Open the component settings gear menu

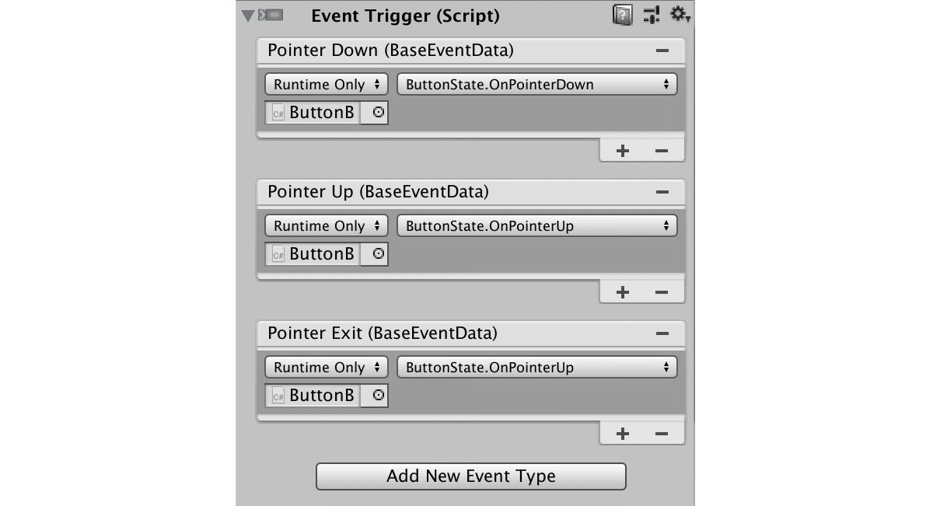tap(680, 15)
